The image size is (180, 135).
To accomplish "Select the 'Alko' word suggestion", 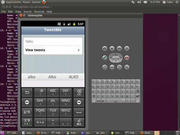I will [x=52, y=77].
